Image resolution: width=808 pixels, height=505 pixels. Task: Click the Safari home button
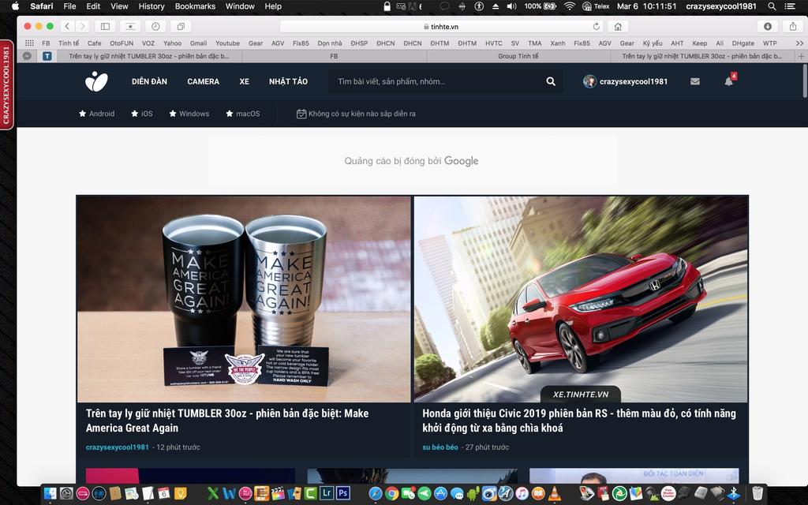pyautogui.click(x=618, y=26)
